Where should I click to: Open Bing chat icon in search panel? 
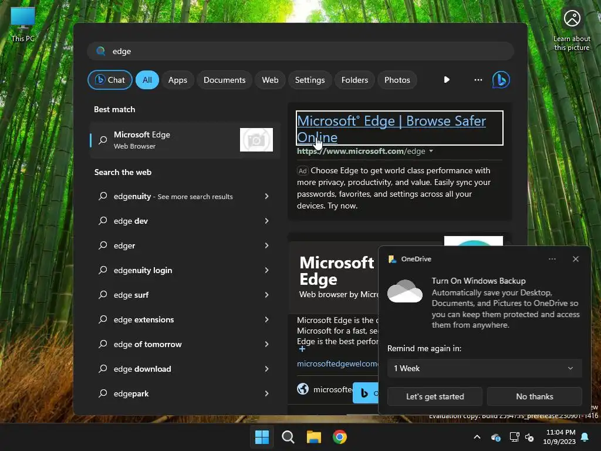(501, 80)
